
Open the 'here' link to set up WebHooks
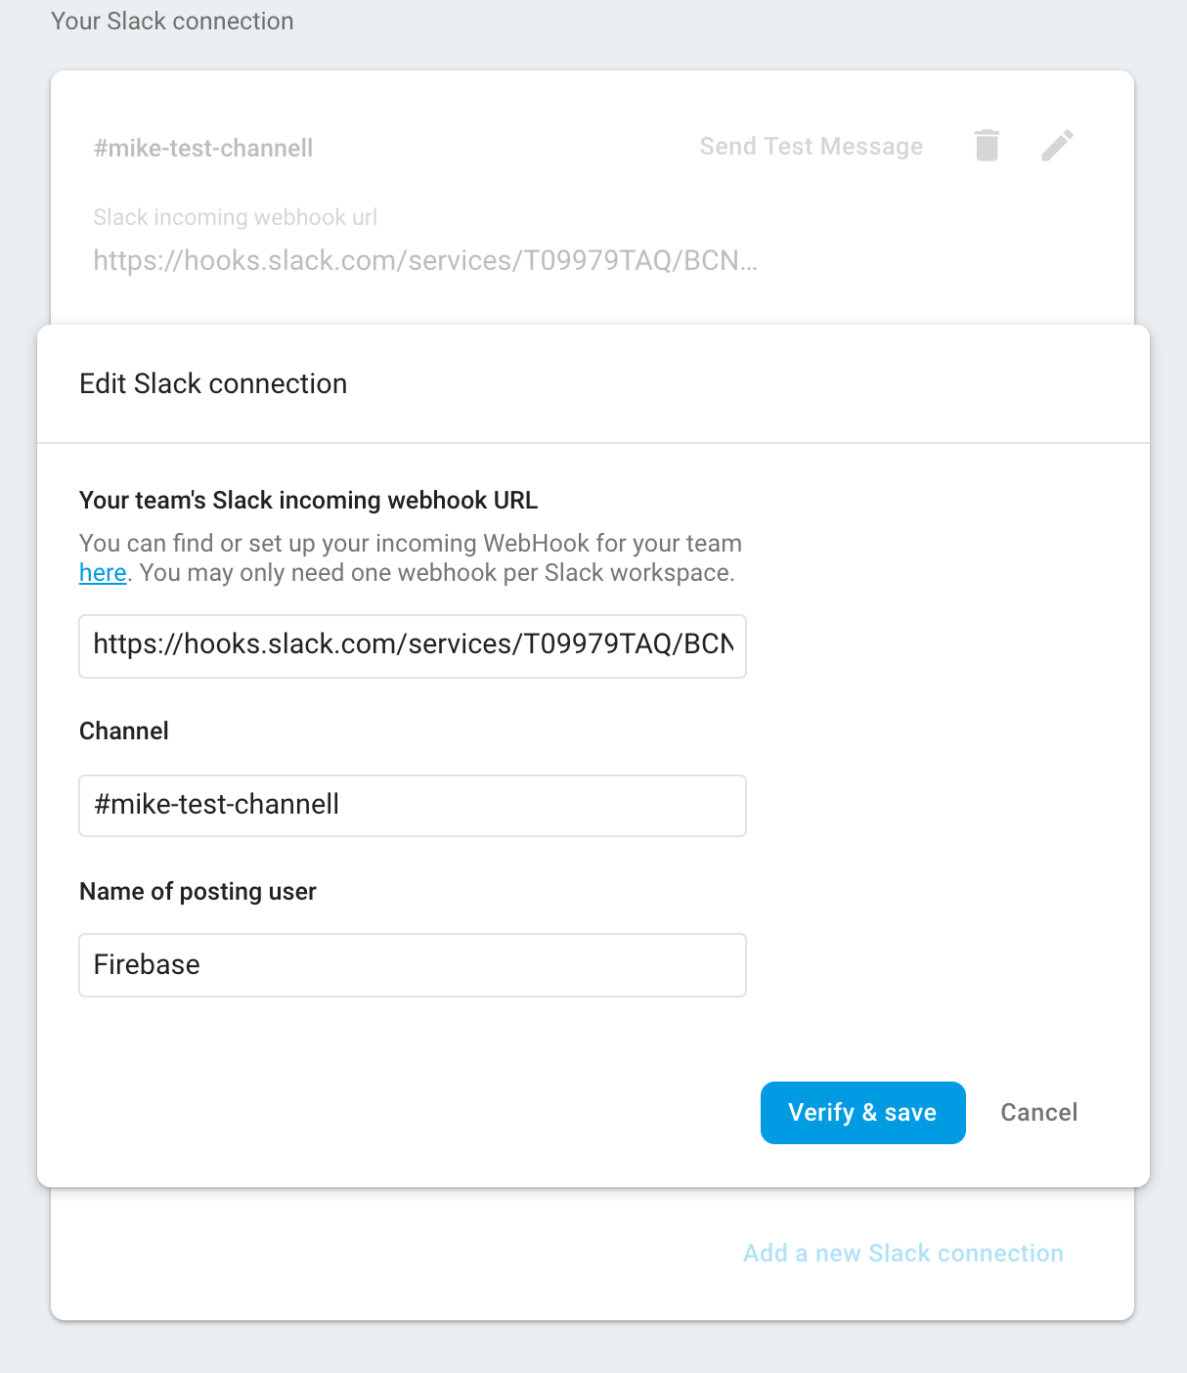click(102, 572)
